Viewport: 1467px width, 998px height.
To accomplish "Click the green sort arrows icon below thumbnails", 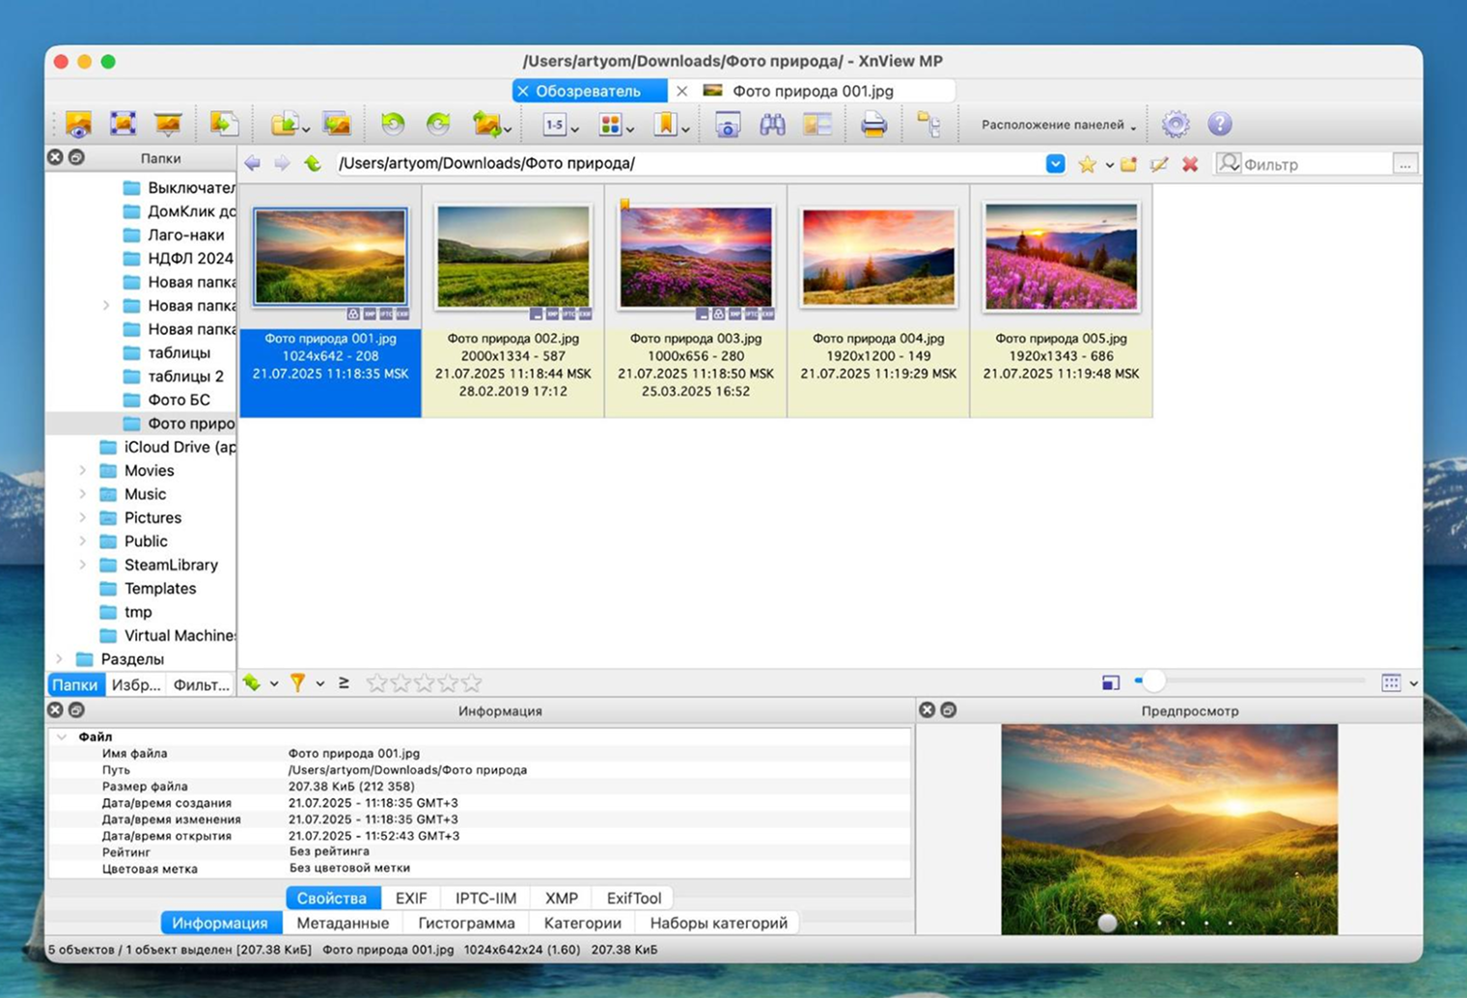I will point(252,682).
